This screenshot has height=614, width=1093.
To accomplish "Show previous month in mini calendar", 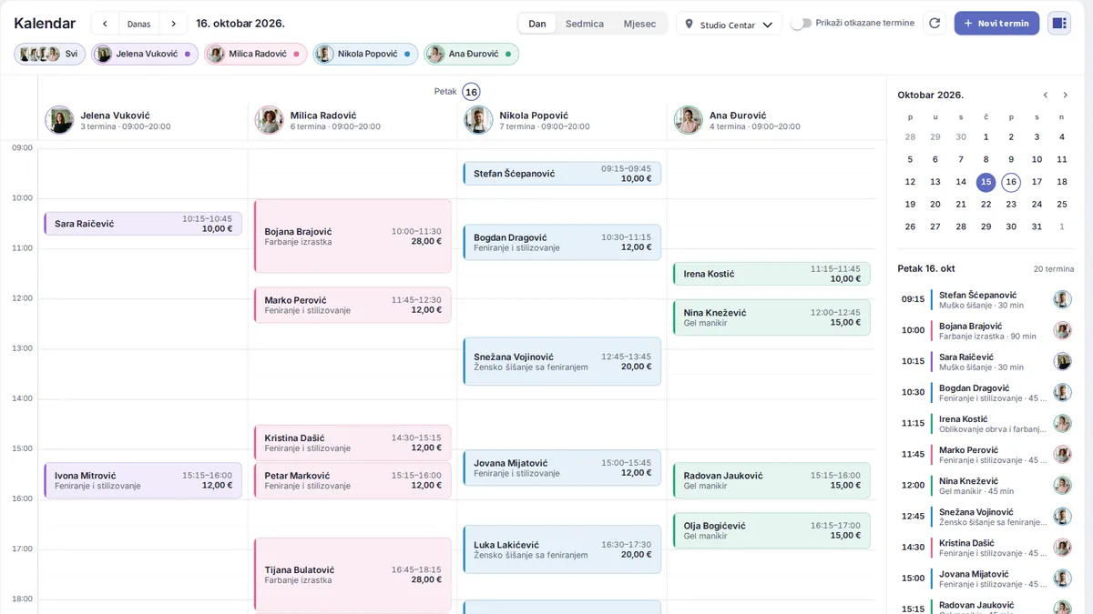I will pyautogui.click(x=1045, y=95).
